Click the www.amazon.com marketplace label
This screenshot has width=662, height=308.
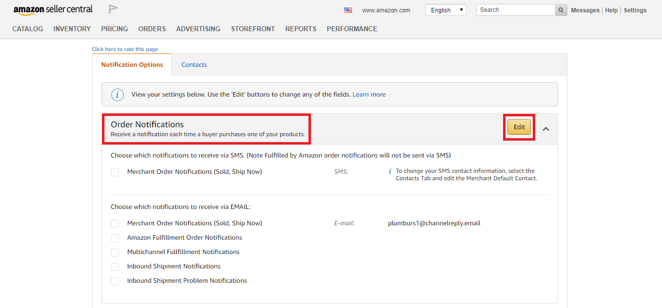386,10
